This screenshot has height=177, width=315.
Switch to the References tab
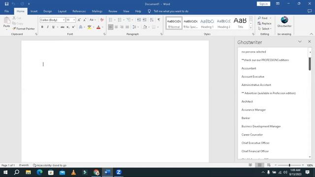point(79,11)
